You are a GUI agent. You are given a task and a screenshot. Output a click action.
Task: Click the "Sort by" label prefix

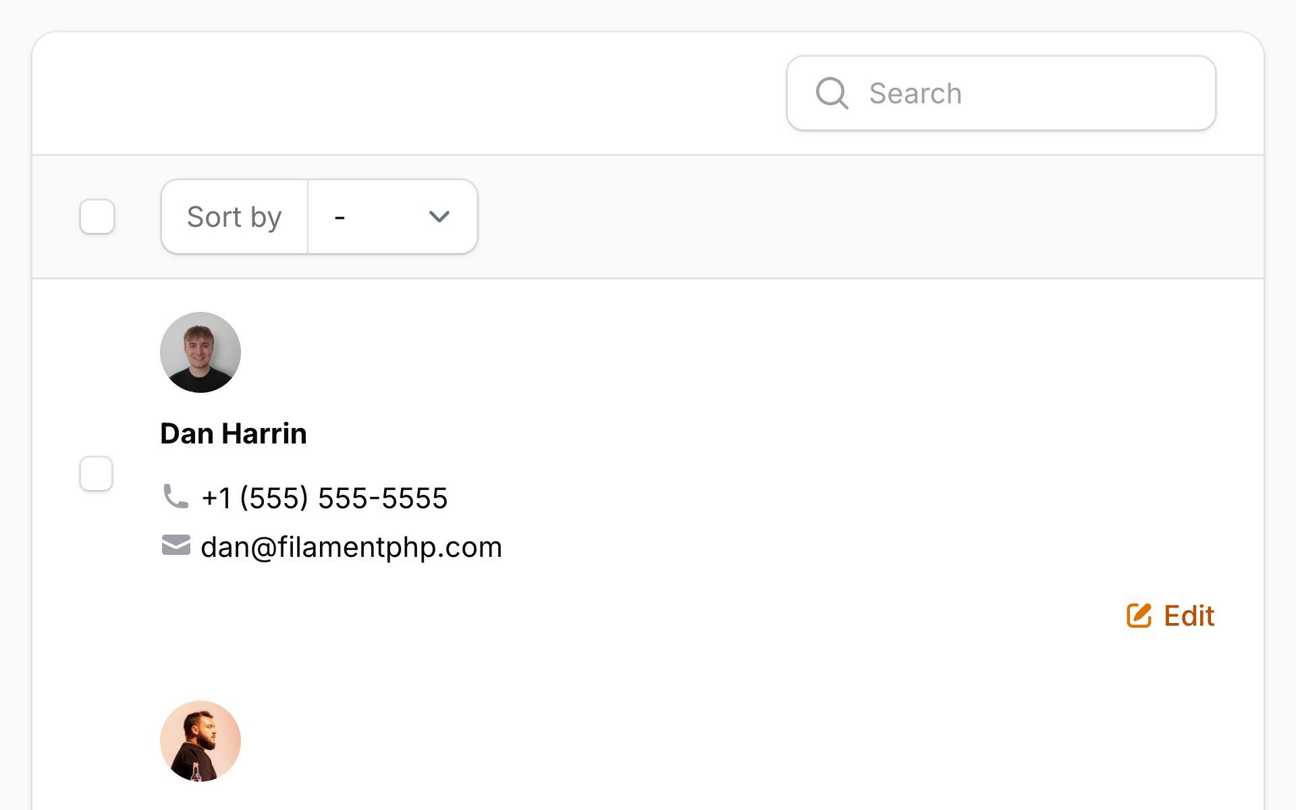coord(234,217)
